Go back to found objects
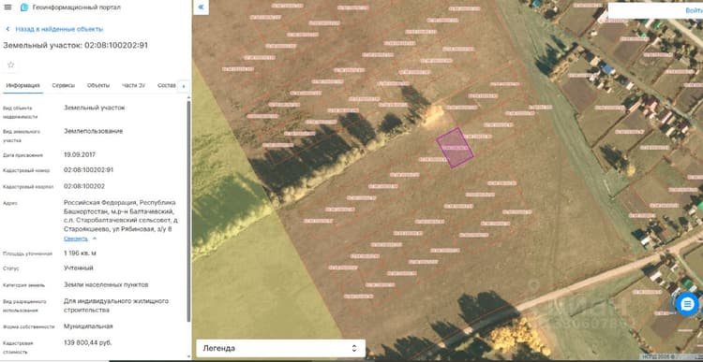The image size is (703, 362). point(54,29)
